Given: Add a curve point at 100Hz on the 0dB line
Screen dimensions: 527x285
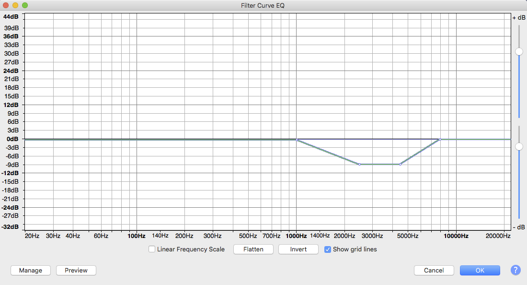Looking at the screenshot, I should 137,139.
